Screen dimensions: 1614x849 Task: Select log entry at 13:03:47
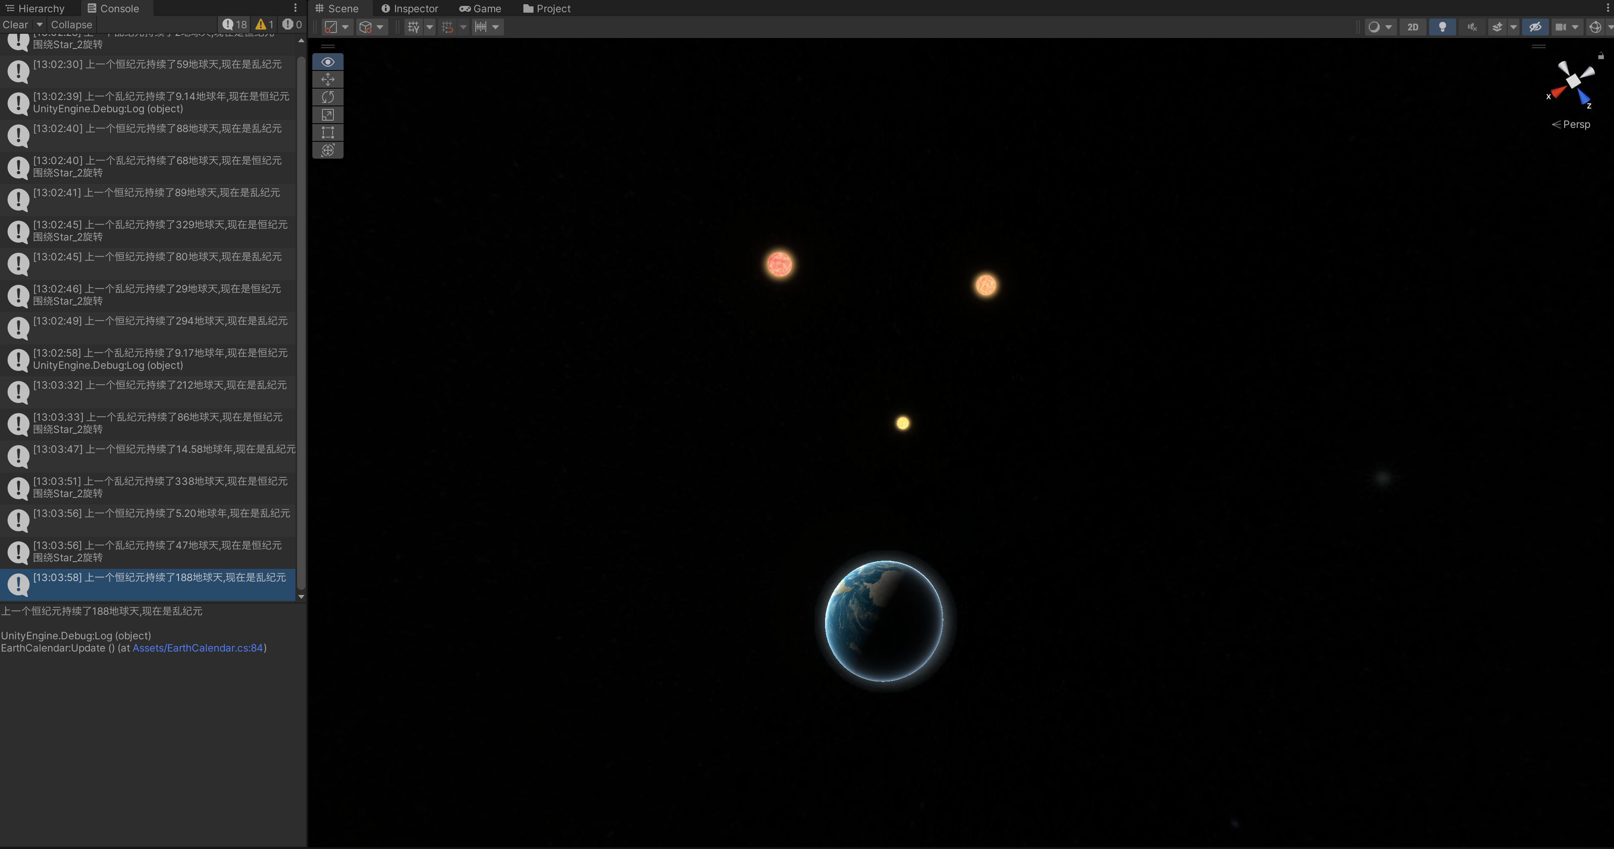click(x=148, y=456)
